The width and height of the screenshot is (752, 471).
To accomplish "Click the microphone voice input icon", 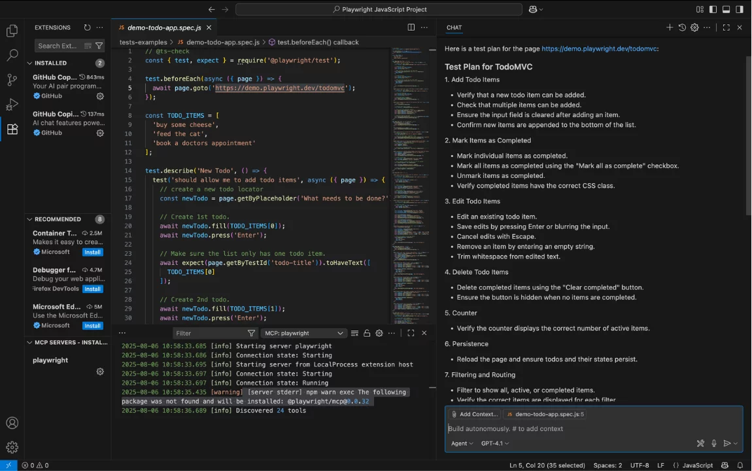I will click(714, 444).
